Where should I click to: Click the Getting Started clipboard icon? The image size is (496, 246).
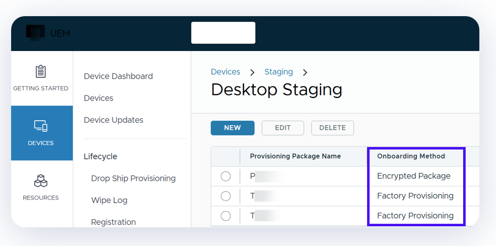click(x=40, y=72)
